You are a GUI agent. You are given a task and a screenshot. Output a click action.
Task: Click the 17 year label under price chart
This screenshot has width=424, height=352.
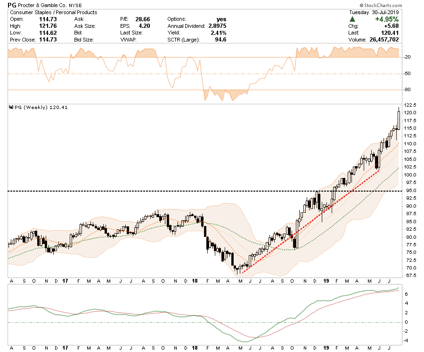coord(65,281)
